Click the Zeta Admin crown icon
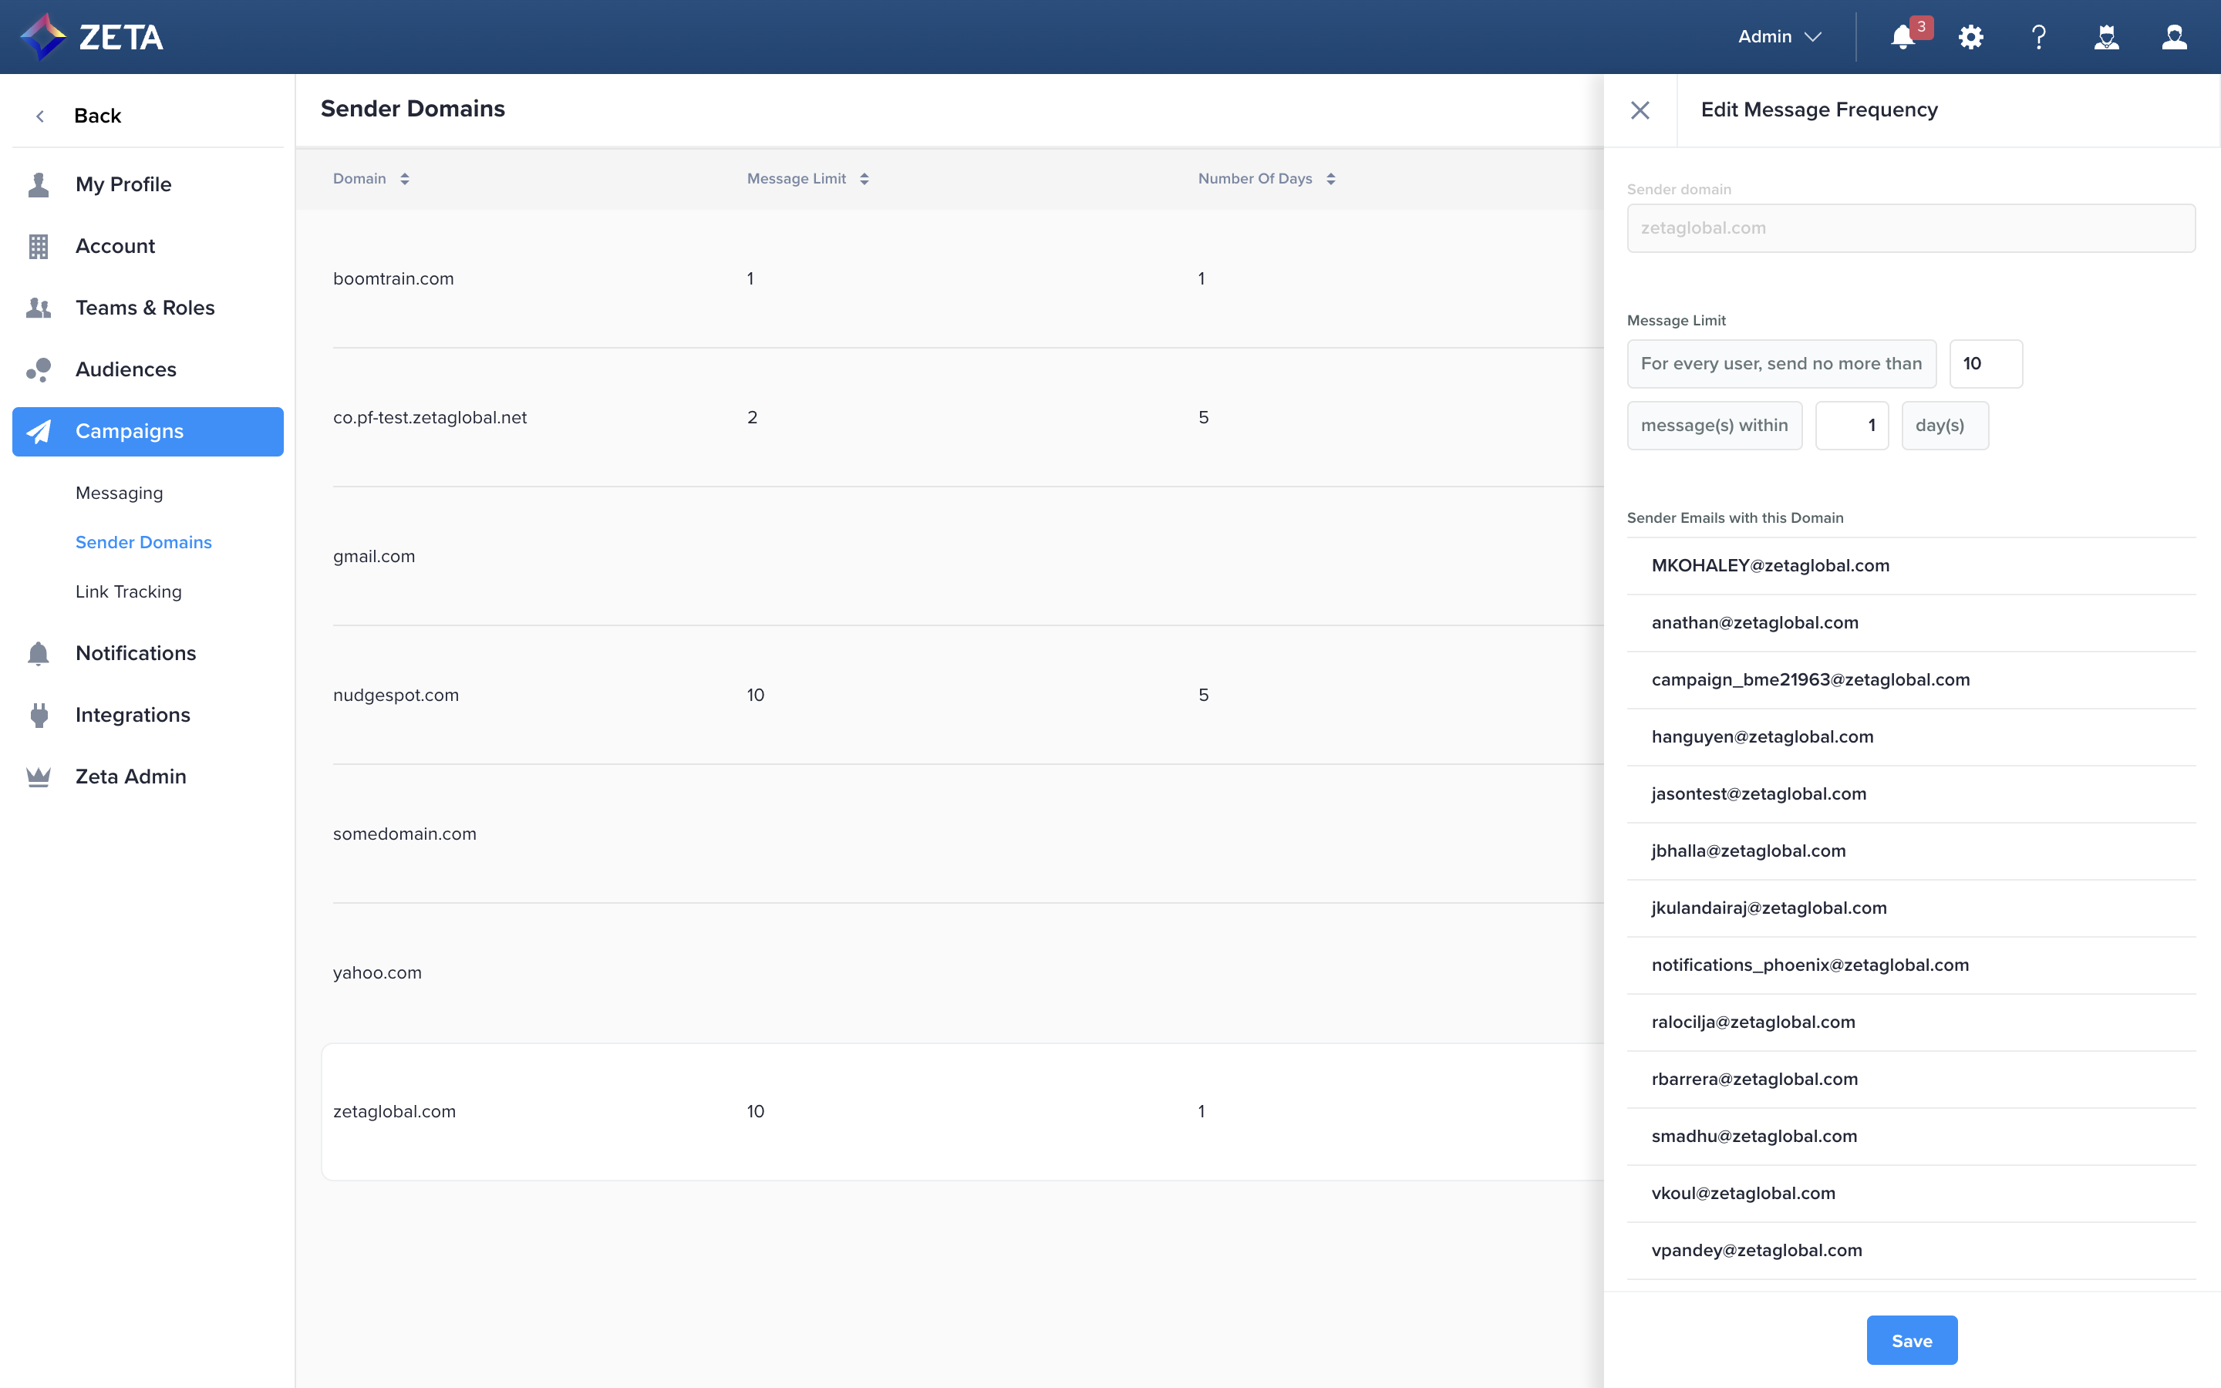 tap(39, 777)
